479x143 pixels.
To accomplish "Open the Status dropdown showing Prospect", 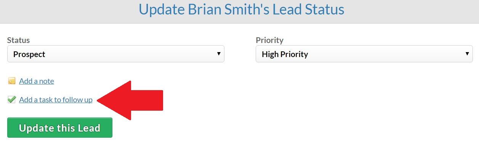I will click(x=115, y=54).
